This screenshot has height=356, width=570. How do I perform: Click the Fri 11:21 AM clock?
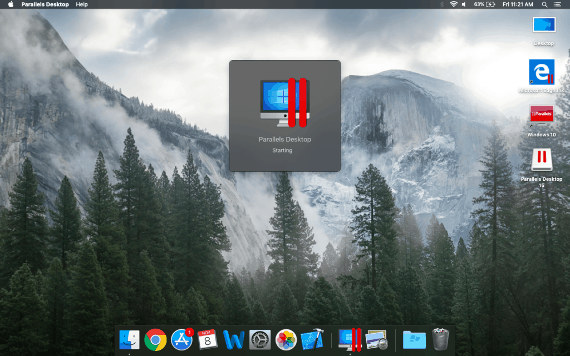pyautogui.click(x=518, y=4)
